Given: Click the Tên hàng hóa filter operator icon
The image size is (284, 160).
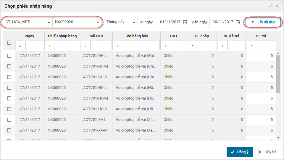Looking at the screenshot, I should (x=118, y=46).
